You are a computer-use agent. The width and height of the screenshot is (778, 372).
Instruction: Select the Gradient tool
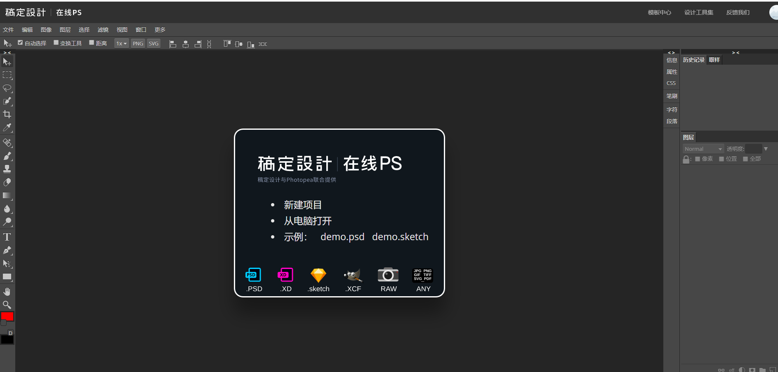click(x=7, y=196)
